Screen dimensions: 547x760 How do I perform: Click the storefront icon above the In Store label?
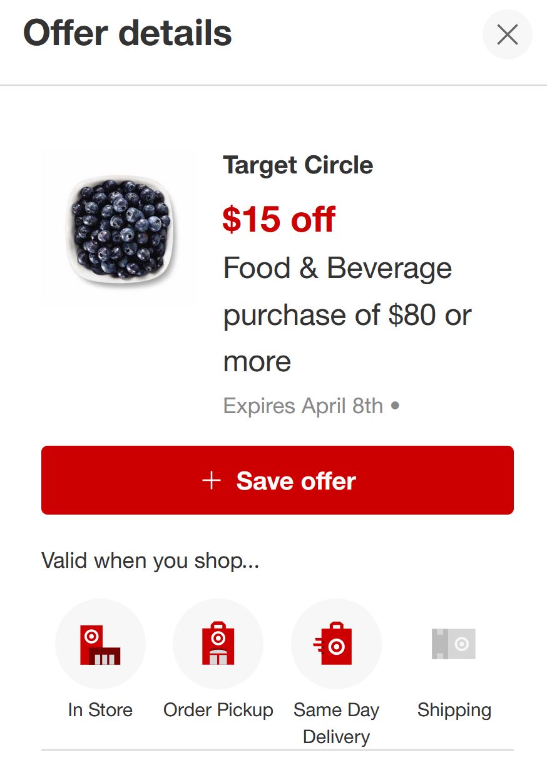pyautogui.click(x=100, y=644)
